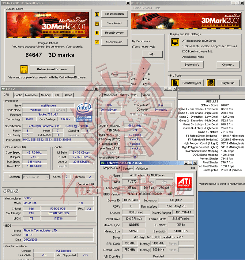
Task: Click the Edit Description icon in score window
Action: pyautogui.click(x=97, y=14)
